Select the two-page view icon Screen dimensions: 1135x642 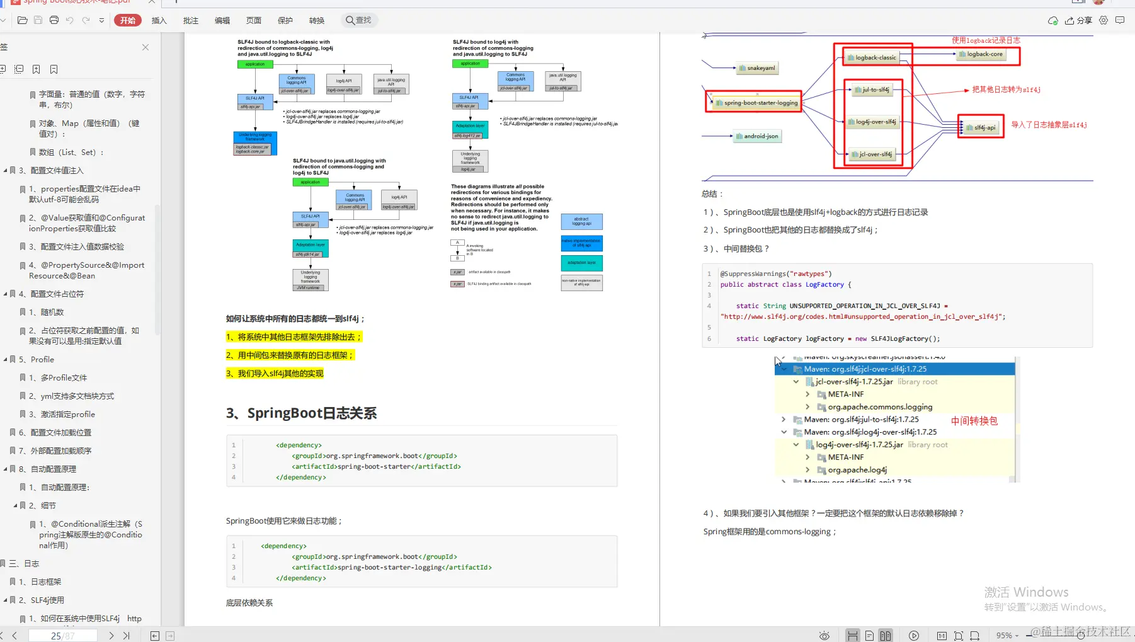coord(886,636)
